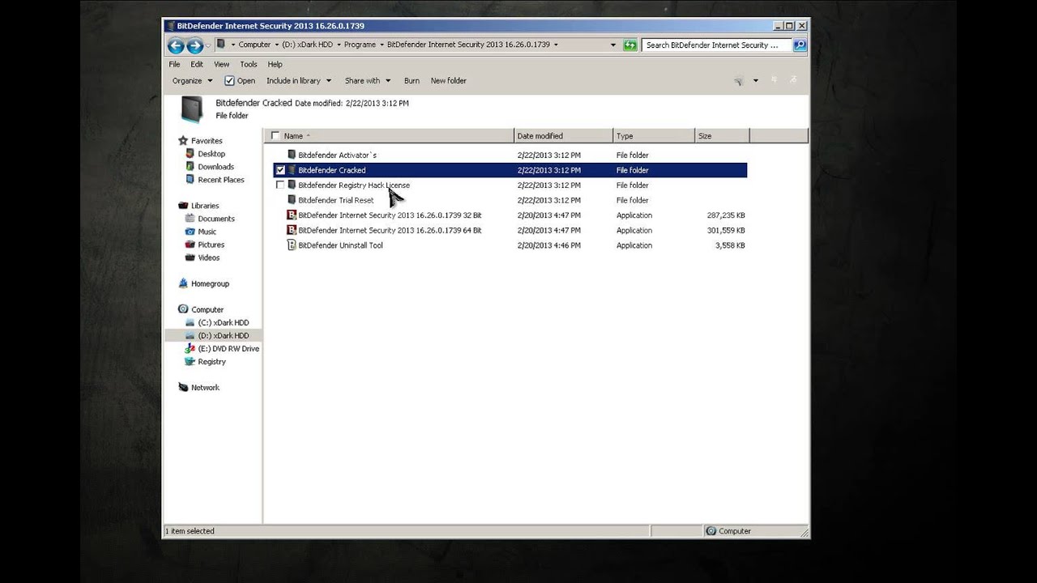Expand breadcrumb arrow after Programe
Screen dimensions: 1037x583
click(x=382, y=45)
